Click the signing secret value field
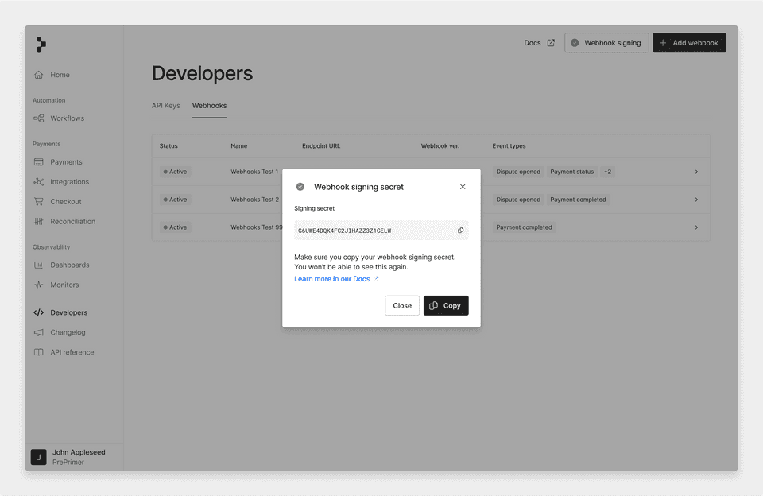This screenshot has width=763, height=496. click(381, 231)
